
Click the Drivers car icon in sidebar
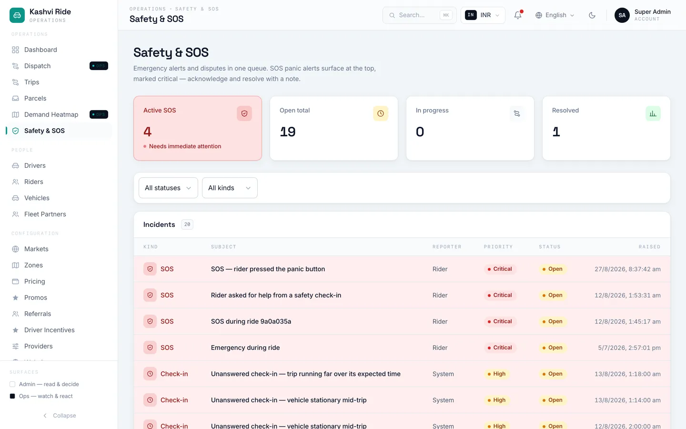(x=15, y=165)
